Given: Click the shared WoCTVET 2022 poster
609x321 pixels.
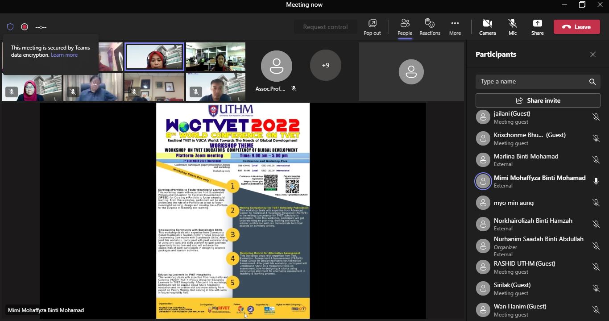Looking at the screenshot, I should coord(233,211).
